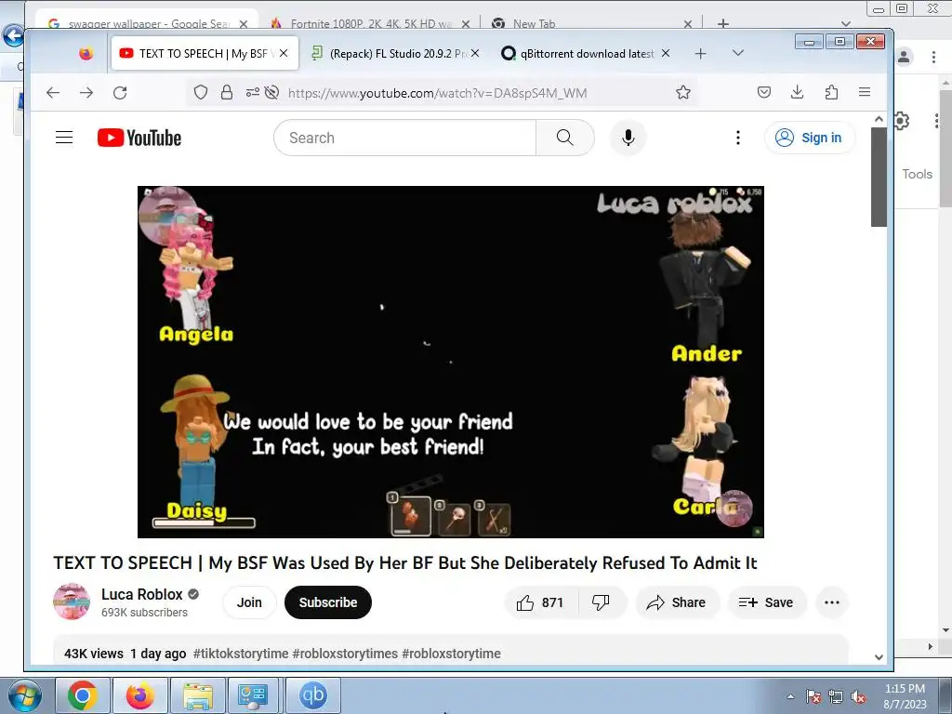
Task: Join Luca Roblox channel membership
Action: 249,602
